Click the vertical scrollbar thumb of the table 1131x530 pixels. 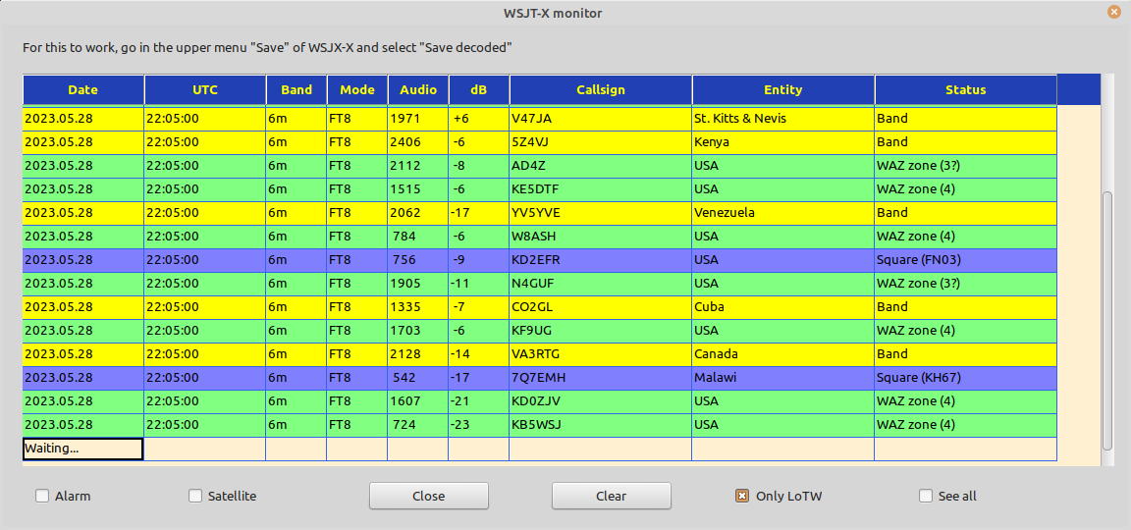(1107, 319)
